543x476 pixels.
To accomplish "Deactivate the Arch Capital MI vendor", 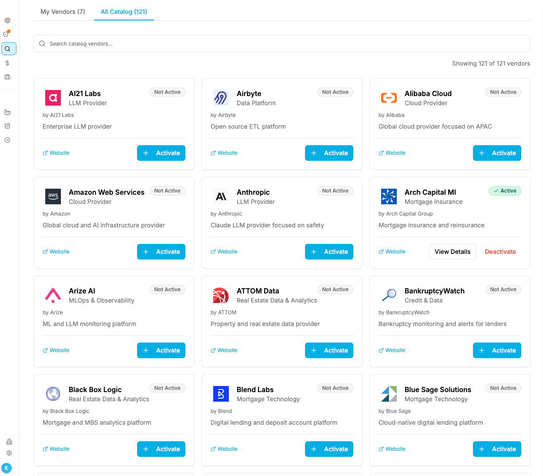I will [x=500, y=252].
